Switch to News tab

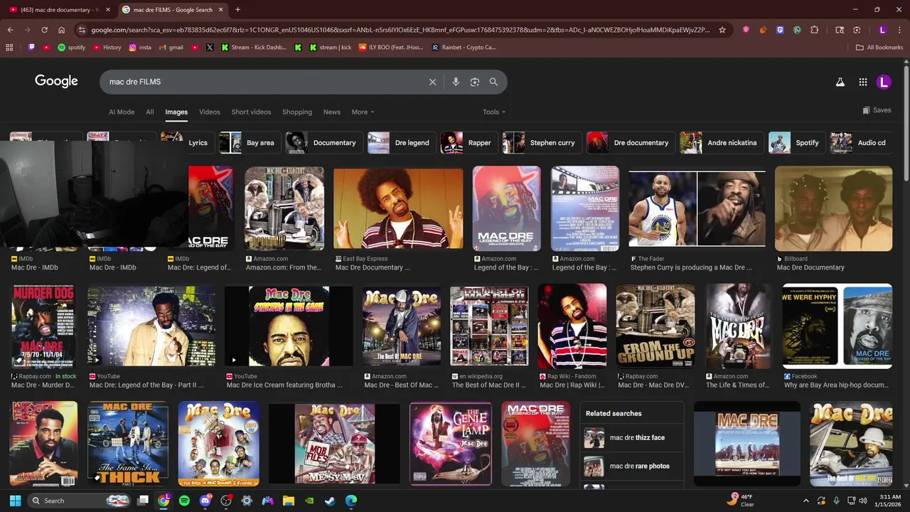tap(332, 112)
